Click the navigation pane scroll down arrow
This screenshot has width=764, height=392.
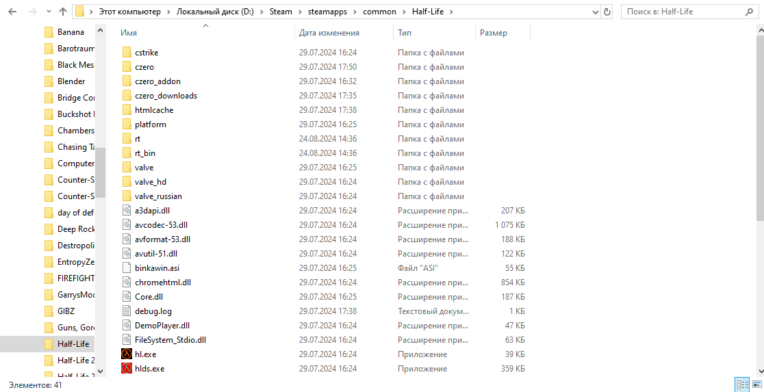(101, 371)
